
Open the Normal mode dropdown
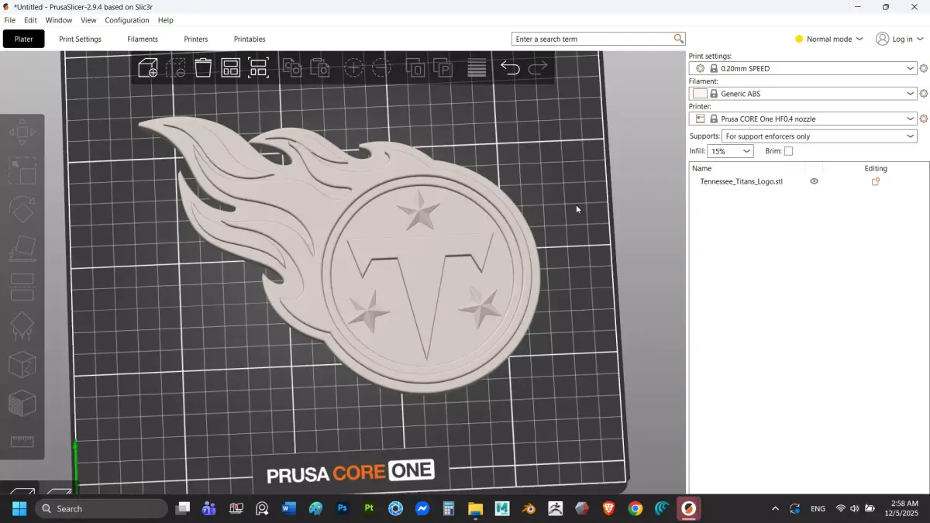[829, 39]
